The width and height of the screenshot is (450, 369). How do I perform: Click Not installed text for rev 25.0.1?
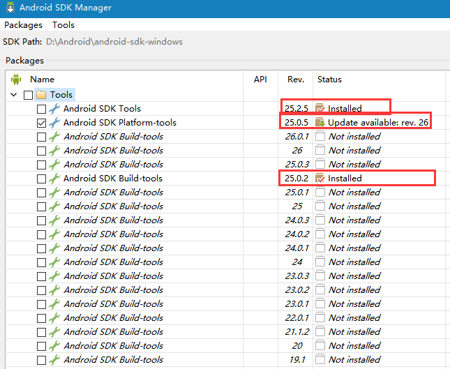point(354,193)
